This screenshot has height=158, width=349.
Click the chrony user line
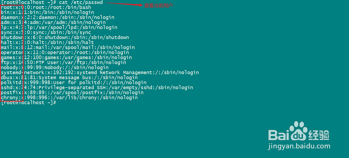point(69,98)
